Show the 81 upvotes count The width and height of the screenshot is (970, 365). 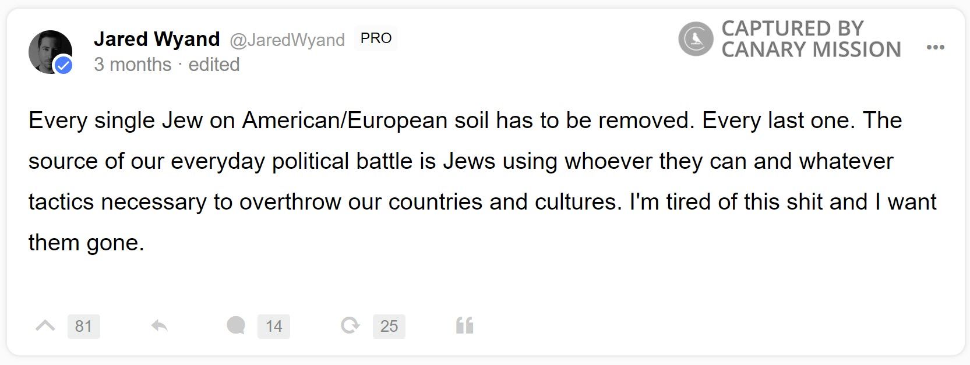pyautogui.click(x=83, y=326)
